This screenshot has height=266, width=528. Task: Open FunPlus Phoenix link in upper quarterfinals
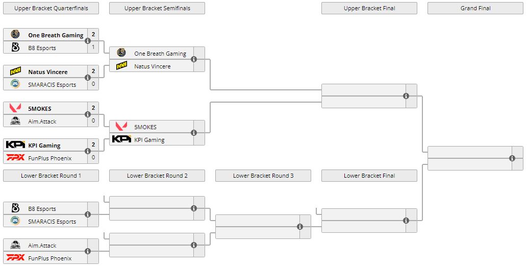point(50,158)
